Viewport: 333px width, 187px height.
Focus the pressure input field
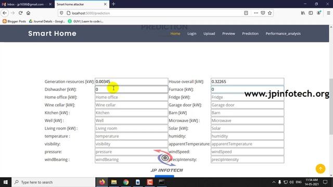point(131,152)
